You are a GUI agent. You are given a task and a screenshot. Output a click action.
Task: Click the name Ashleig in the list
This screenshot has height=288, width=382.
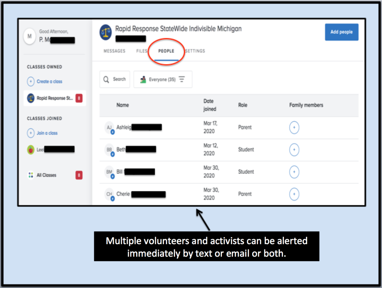[124, 127]
